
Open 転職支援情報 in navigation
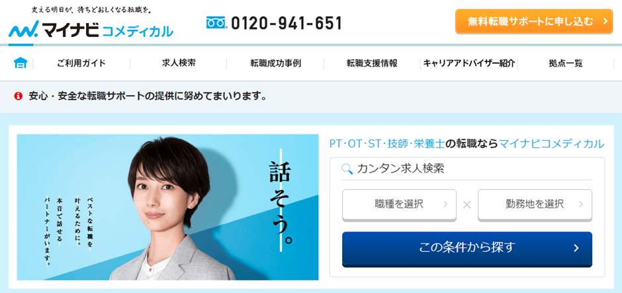coord(372,63)
